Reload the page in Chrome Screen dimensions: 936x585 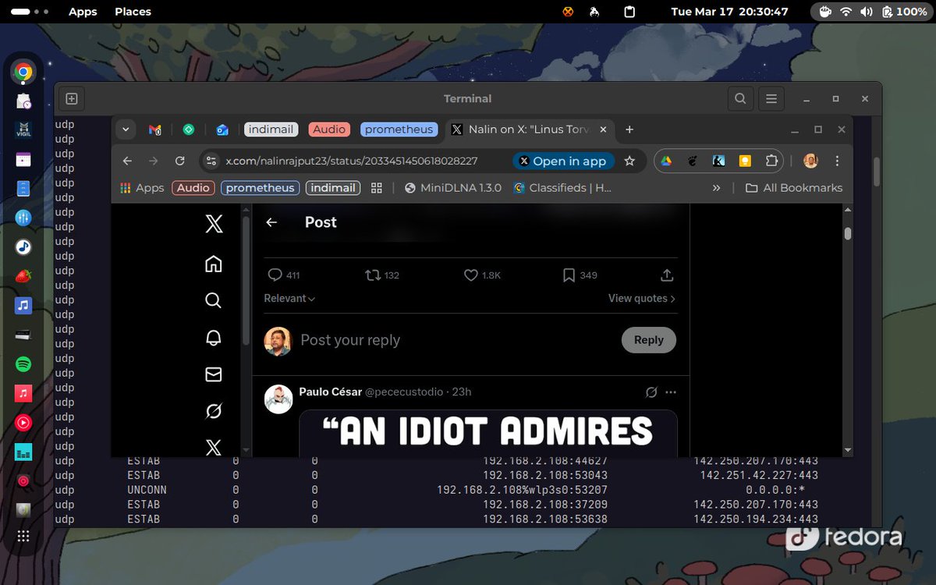pos(179,161)
